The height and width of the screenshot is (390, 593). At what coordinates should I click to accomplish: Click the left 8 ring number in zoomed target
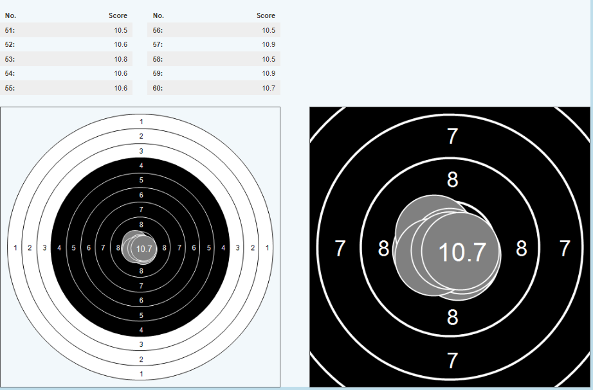point(383,248)
